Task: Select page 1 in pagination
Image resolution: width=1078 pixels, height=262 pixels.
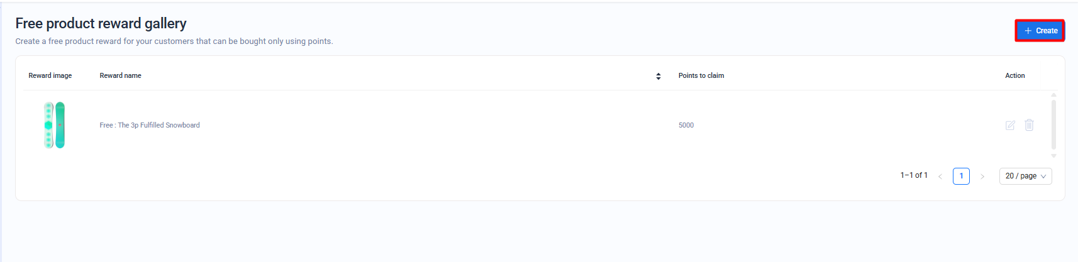Action: [x=961, y=176]
